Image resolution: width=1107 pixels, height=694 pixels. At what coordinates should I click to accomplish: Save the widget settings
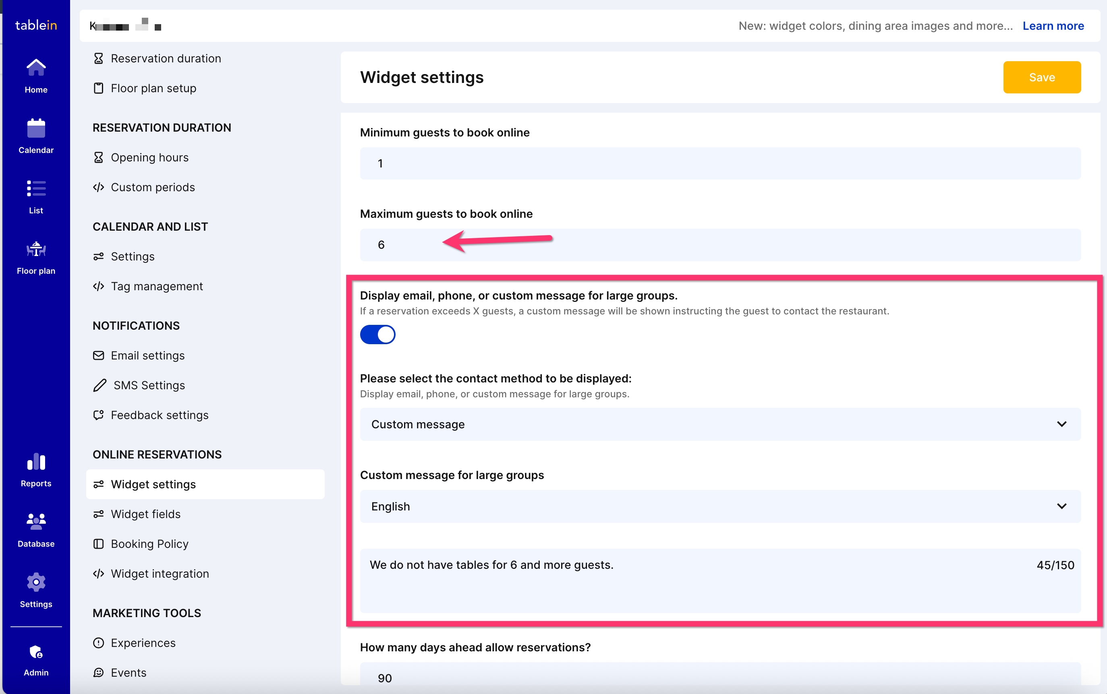click(x=1042, y=77)
